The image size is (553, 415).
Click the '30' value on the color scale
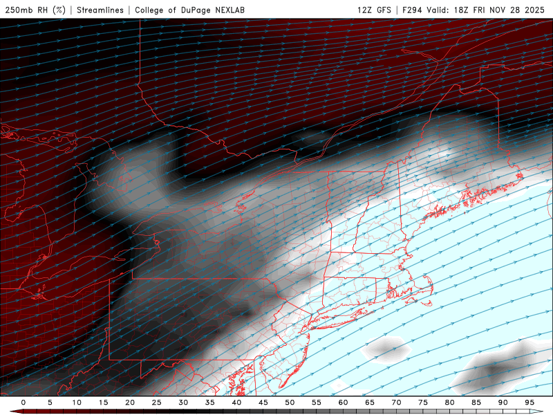point(183,403)
